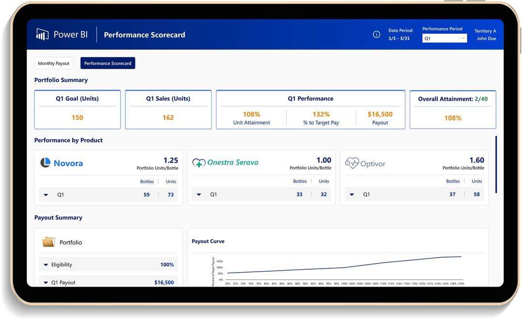Click the Overall Attainment card
Screen dimensions: 523x319
click(452, 110)
